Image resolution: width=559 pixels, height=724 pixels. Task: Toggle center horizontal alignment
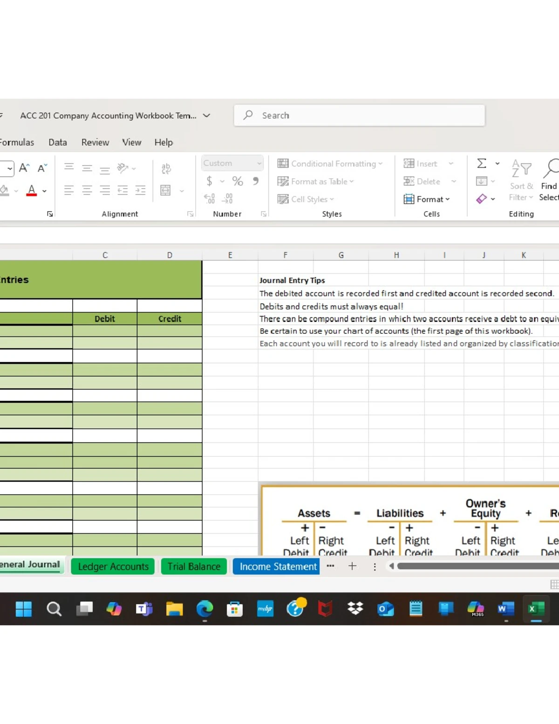tap(87, 190)
